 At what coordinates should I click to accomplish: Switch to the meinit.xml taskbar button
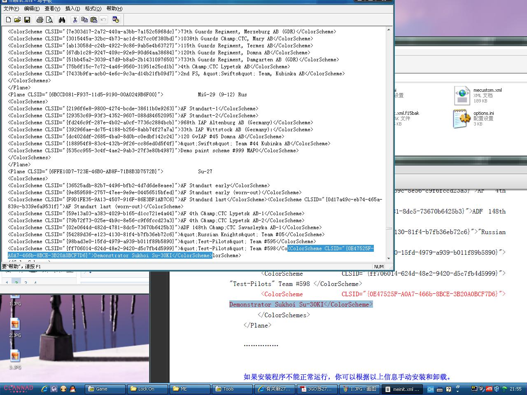(403, 389)
